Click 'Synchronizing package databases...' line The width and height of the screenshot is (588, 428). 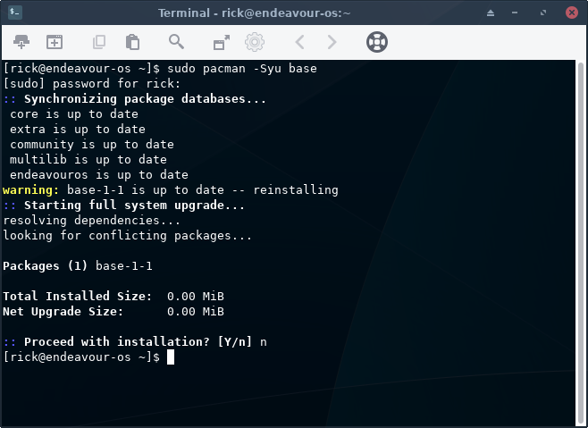135,99
